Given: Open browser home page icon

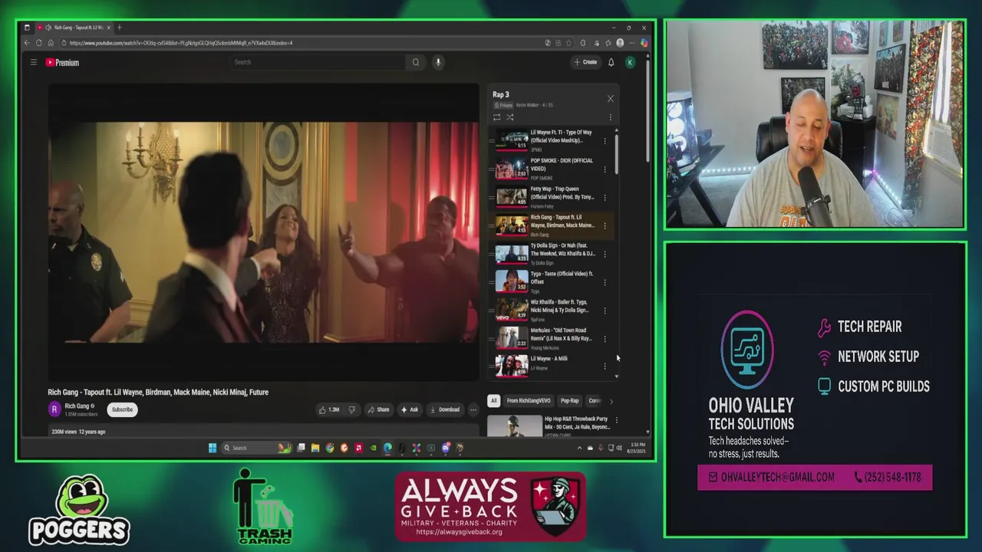Looking at the screenshot, I should 51,43.
